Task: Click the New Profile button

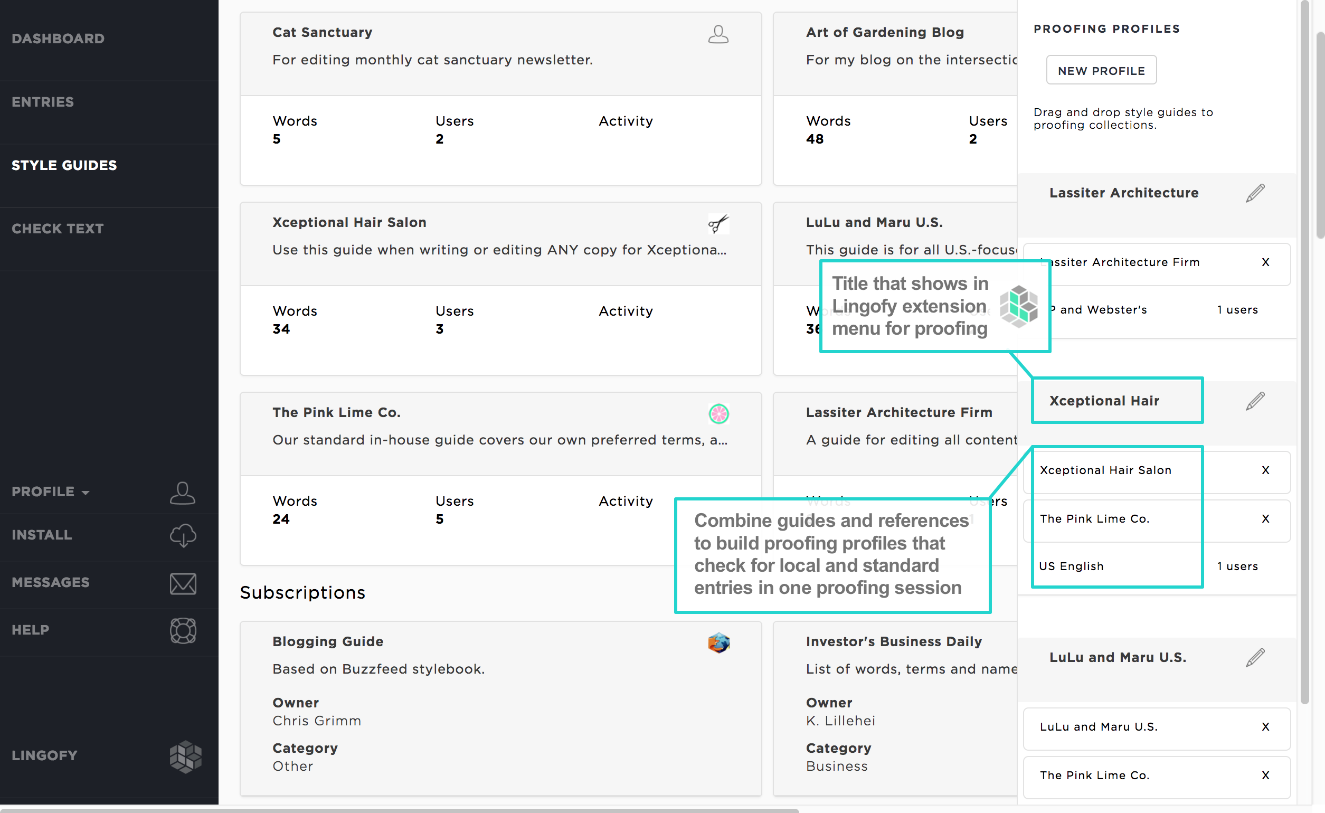Action: pyautogui.click(x=1101, y=70)
